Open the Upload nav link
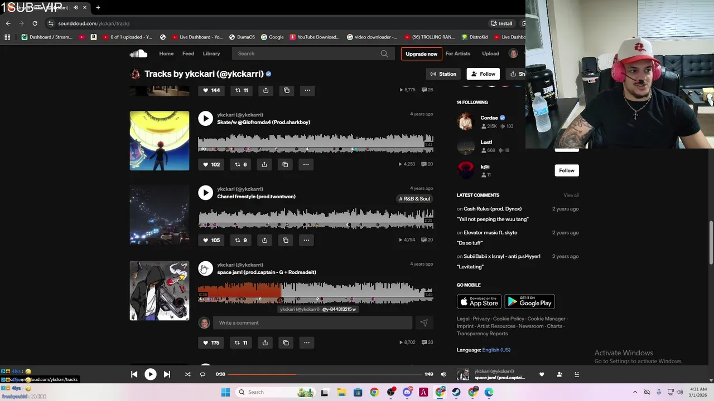The image size is (714, 401). [x=490, y=53]
